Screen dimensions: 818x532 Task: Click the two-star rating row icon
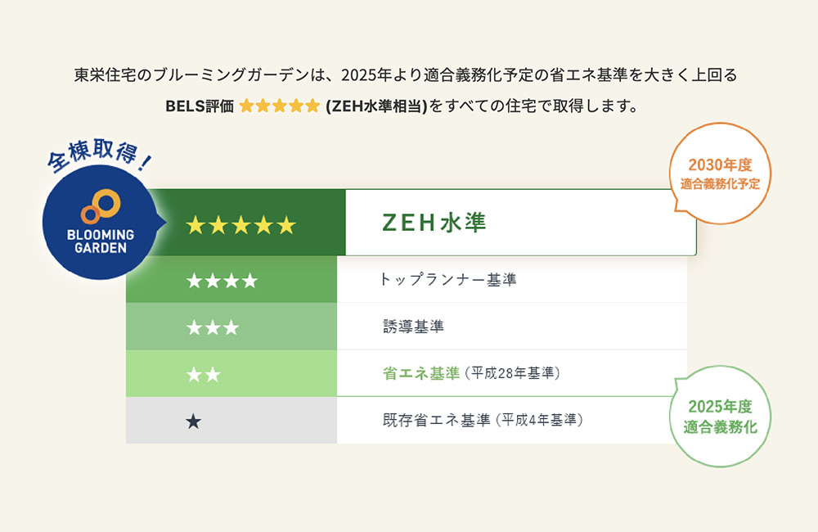pos(204,375)
